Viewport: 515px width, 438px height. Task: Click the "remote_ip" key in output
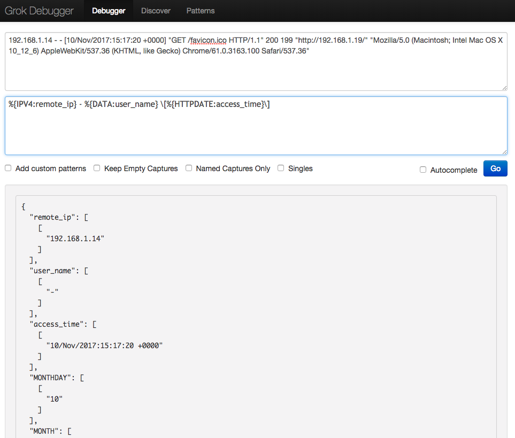[x=52, y=217]
